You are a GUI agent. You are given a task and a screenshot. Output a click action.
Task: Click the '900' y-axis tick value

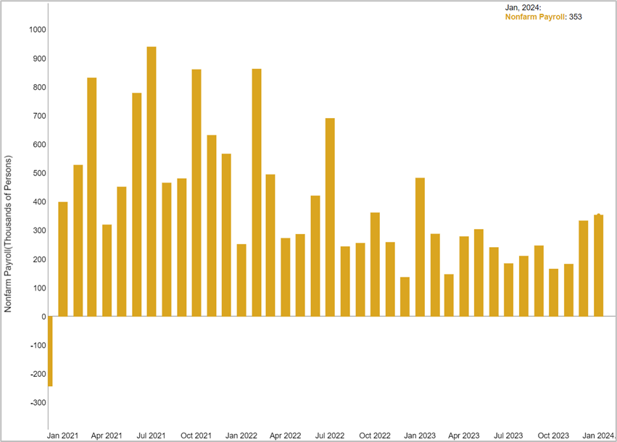pos(39,59)
